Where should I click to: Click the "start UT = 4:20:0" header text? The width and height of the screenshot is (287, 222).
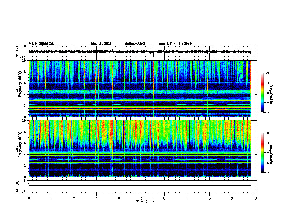[175, 44]
